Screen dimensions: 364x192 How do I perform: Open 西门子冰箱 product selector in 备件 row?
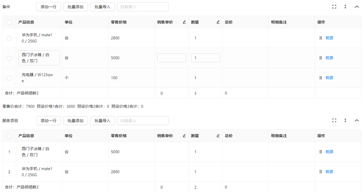pos(39,58)
